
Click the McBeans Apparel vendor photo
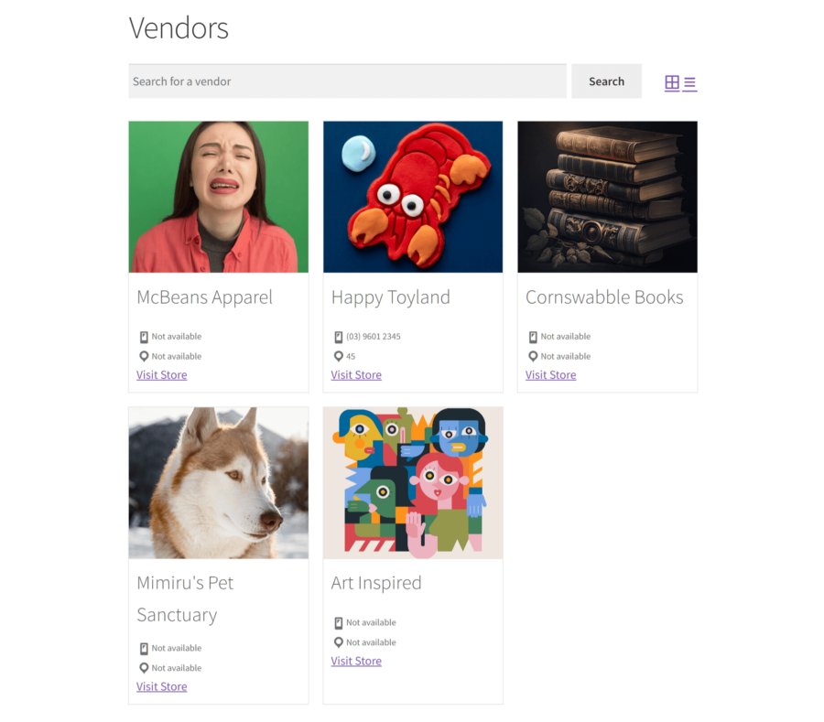pyautogui.click(x=218, y=197)
